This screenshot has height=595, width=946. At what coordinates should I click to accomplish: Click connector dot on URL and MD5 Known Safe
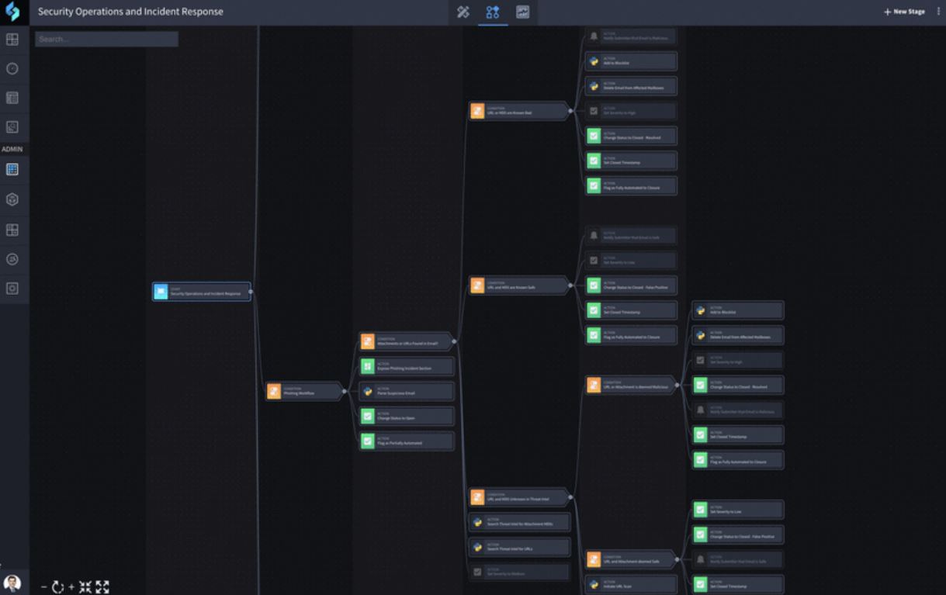570,285
